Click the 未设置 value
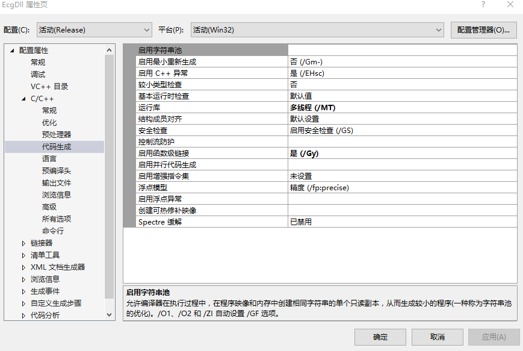Image resolution: width=523 pixels, height=351 pixels. pos(402,176)
